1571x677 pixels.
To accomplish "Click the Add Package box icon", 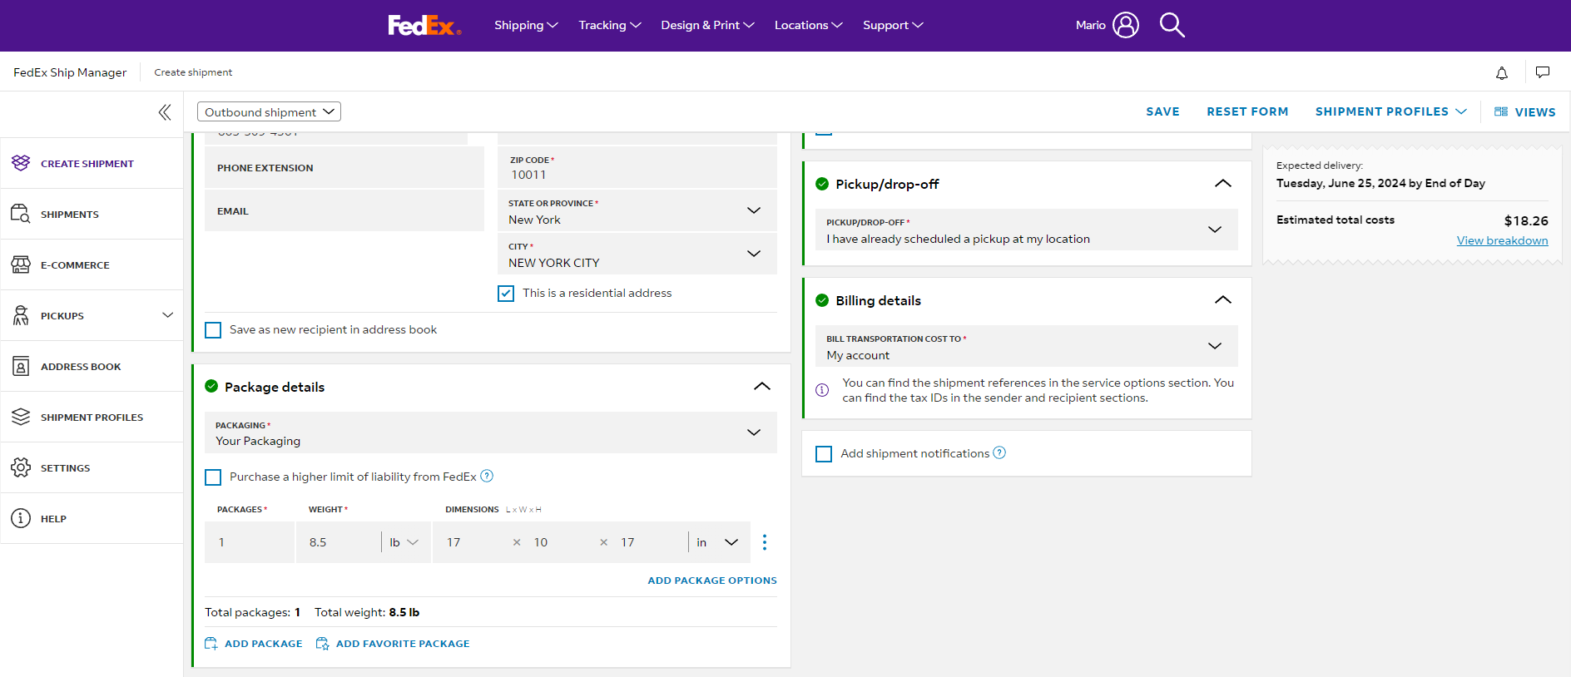I will (211, 644).
